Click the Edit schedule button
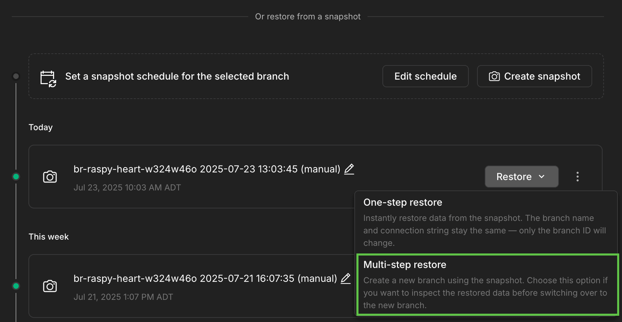Image resolution: width=622 pixels, height=322 pixels. coord(425,76)
